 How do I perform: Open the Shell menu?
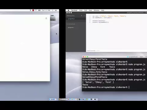click(81, 10)
